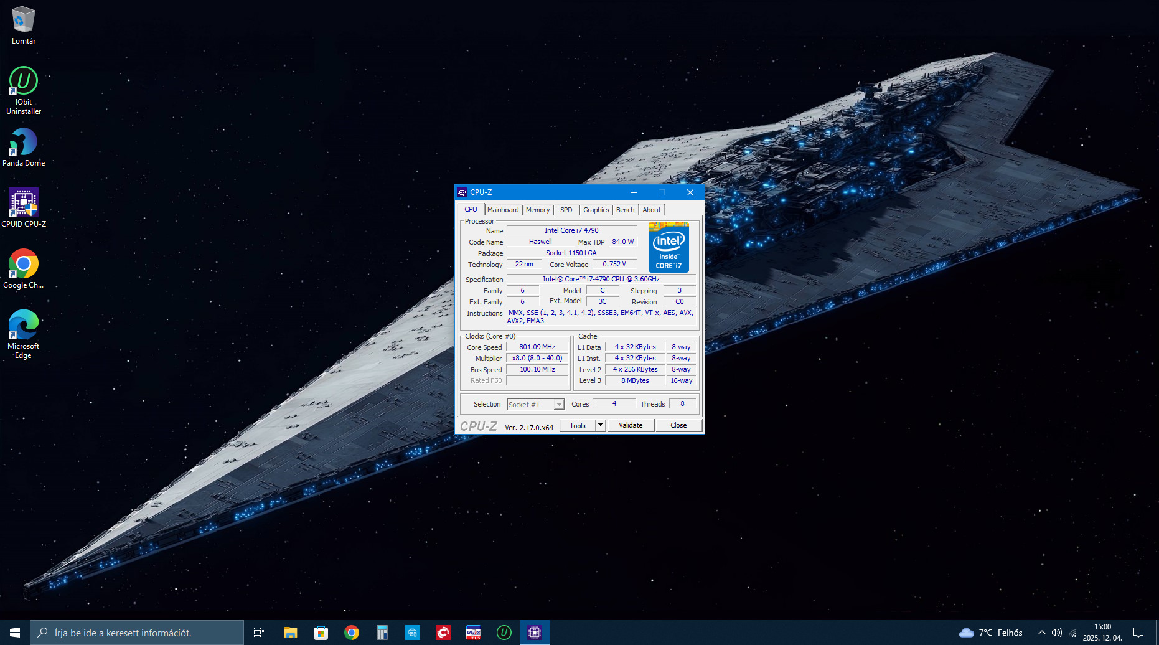Click the Cores count value '4'
This screenshot has width=1159, height=645.
(x=614, y=403)
